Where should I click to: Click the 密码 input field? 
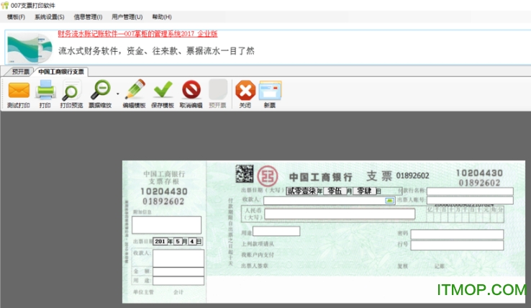(457, 235)
